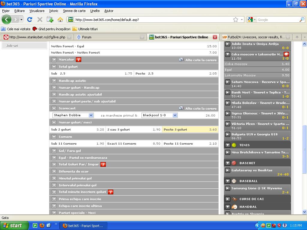
Task: Bookmark this page with the star icon
Action: [x=236, y=19]
